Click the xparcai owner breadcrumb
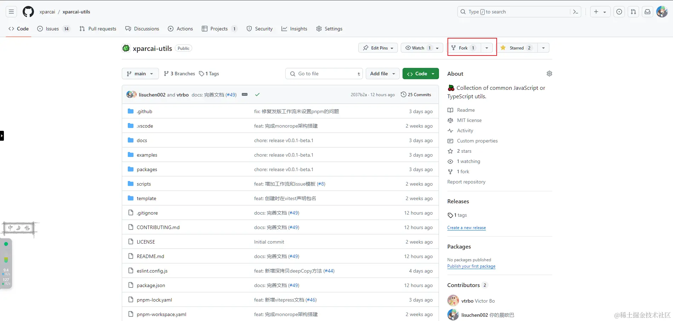Screen dimensions: 673x321 pos(47,12)
